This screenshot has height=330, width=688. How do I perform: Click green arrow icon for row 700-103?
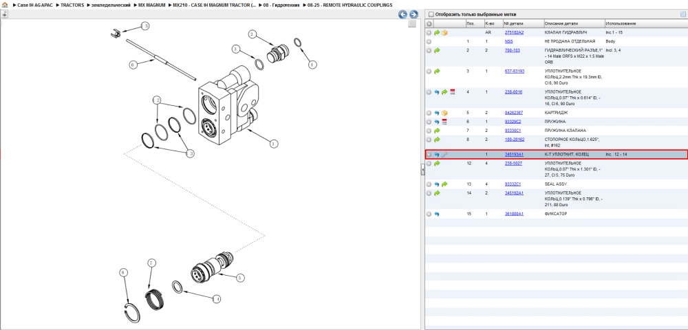click(437, 50)
